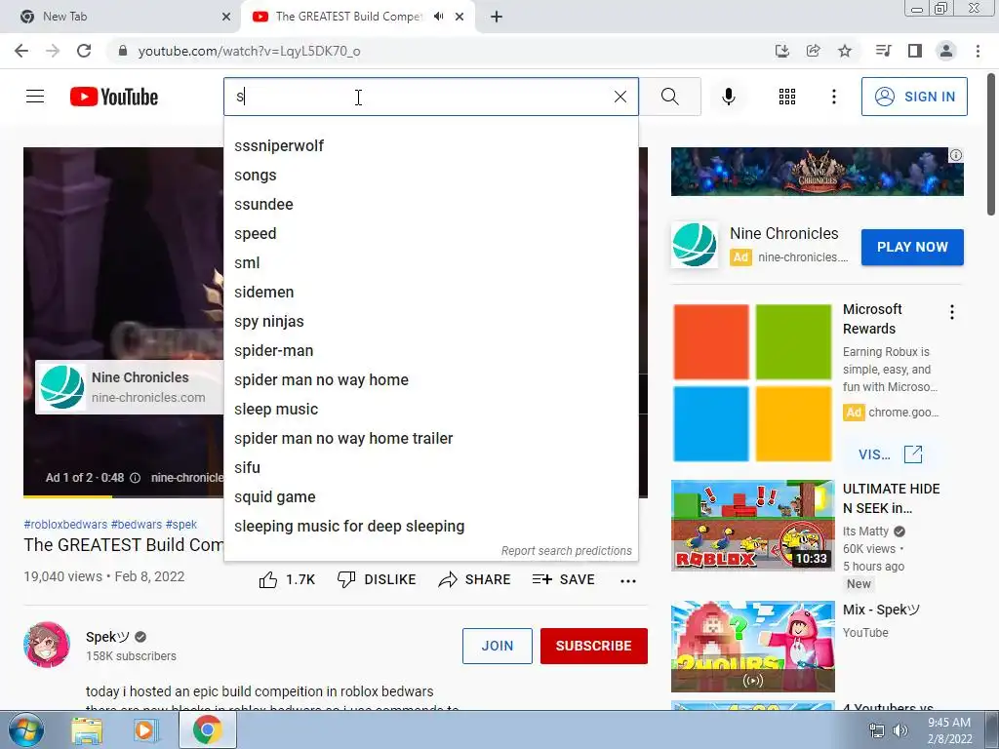Viewport: 999px width, 749px height.
Task: Close the New Tab browser tab
Action: tap(226, 17)
